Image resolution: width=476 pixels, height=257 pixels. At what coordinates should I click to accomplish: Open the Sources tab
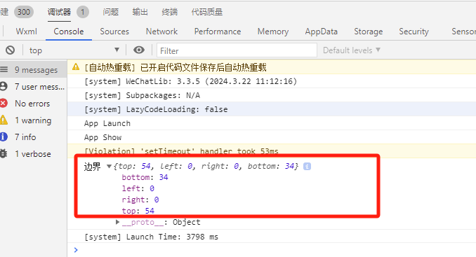(114, 32)
